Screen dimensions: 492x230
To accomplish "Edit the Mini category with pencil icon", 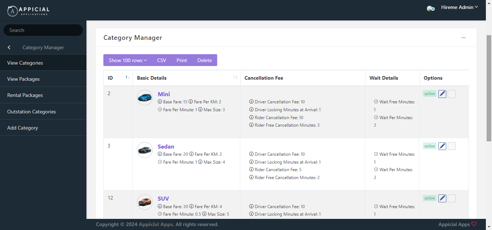I will (x=442, y=94).
